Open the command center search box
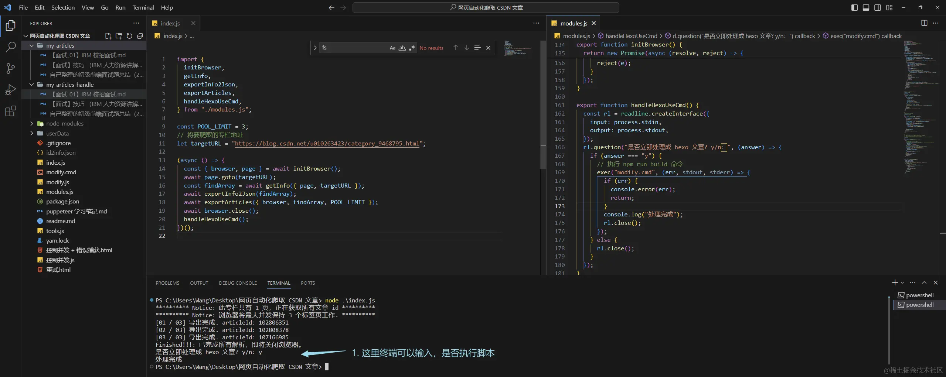The width and height of the screenshot is (946, 377). point(486,7)
